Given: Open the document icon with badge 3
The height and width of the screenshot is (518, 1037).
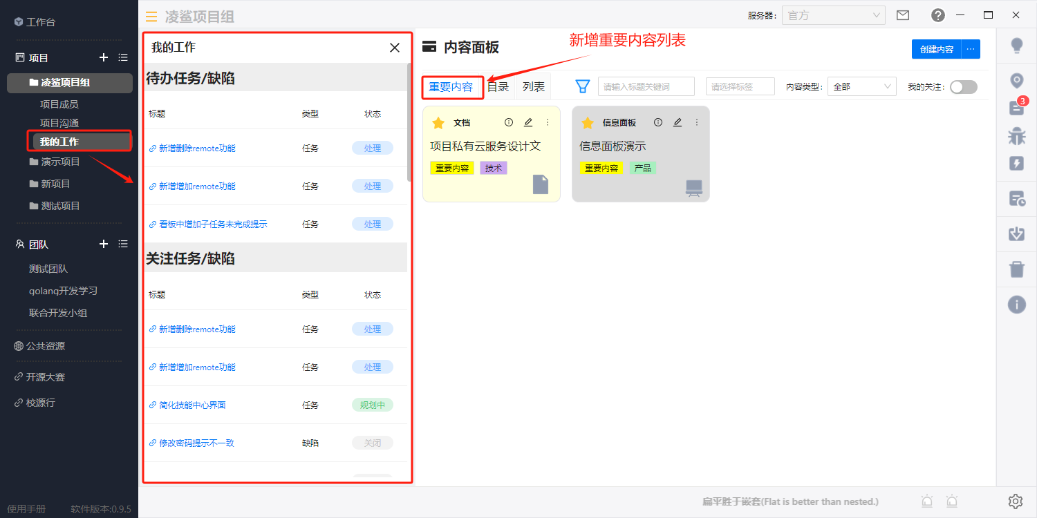Looking at the screenshot, I should pos(1017,107).
